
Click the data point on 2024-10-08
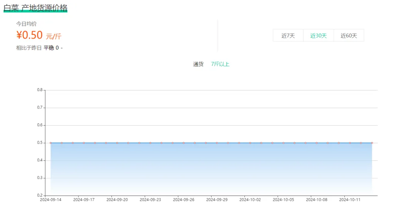click(x=316, y=143)
